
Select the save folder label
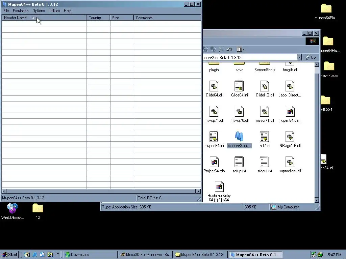[x=239, y=70]
